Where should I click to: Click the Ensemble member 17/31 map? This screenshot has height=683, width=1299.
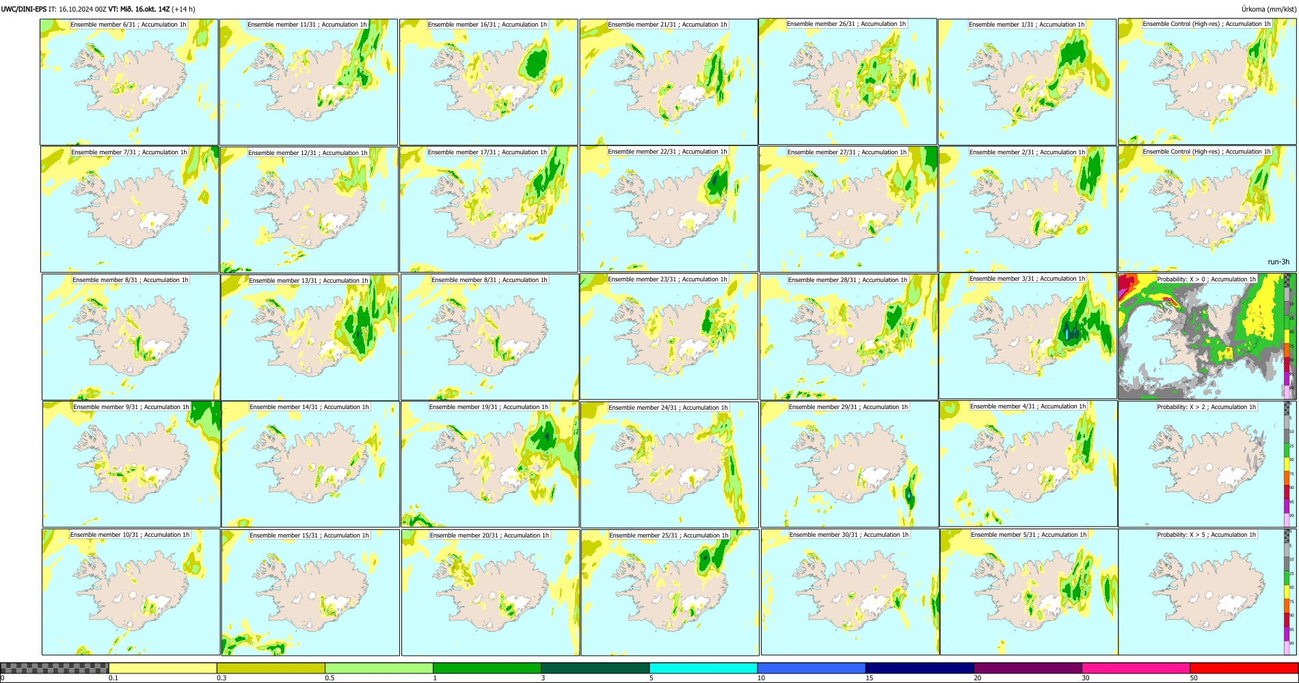pyautogui.click(x=489, y=209)
